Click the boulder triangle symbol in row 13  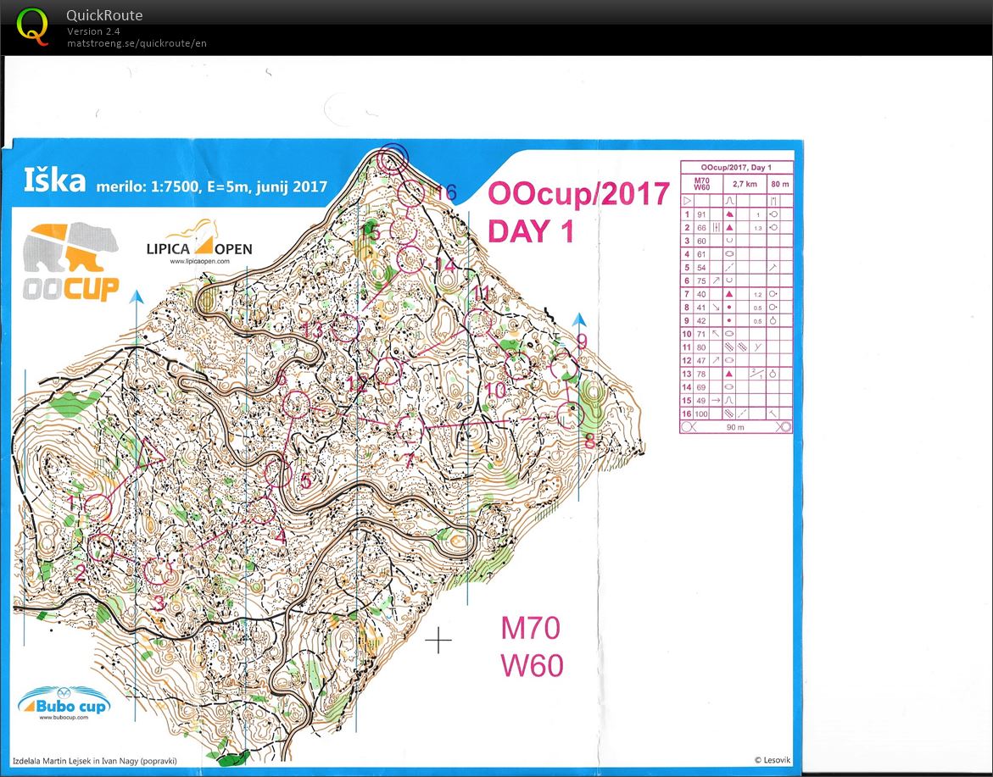pos(729,374)
